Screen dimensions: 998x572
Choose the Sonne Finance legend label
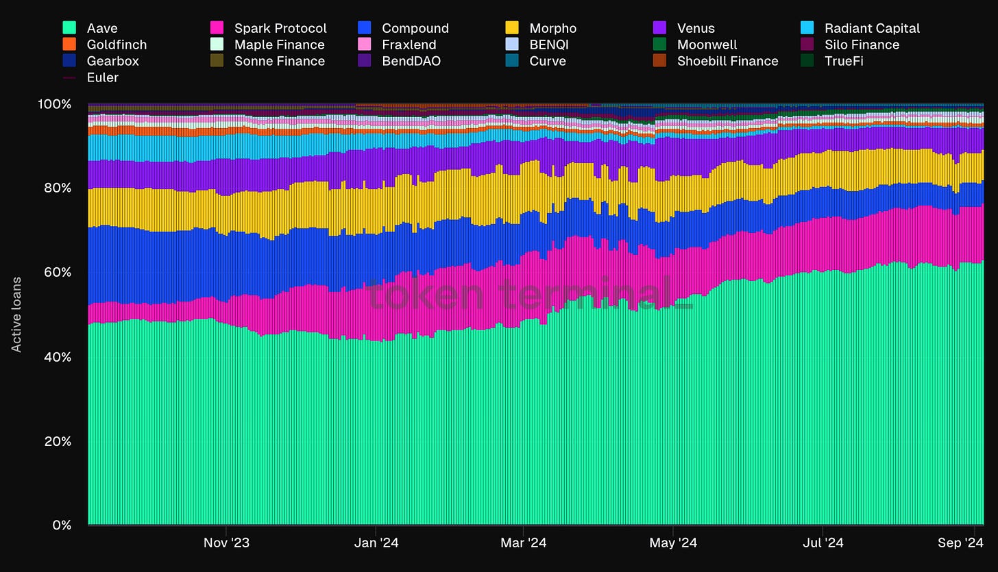pos(280,61)
